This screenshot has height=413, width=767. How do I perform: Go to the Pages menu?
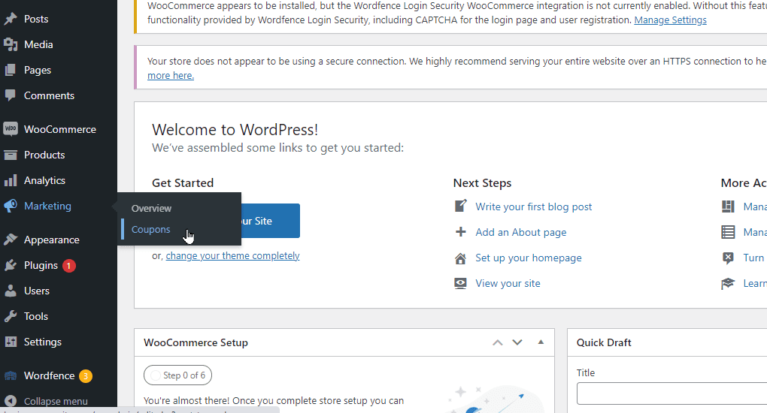tap(38, 70)
